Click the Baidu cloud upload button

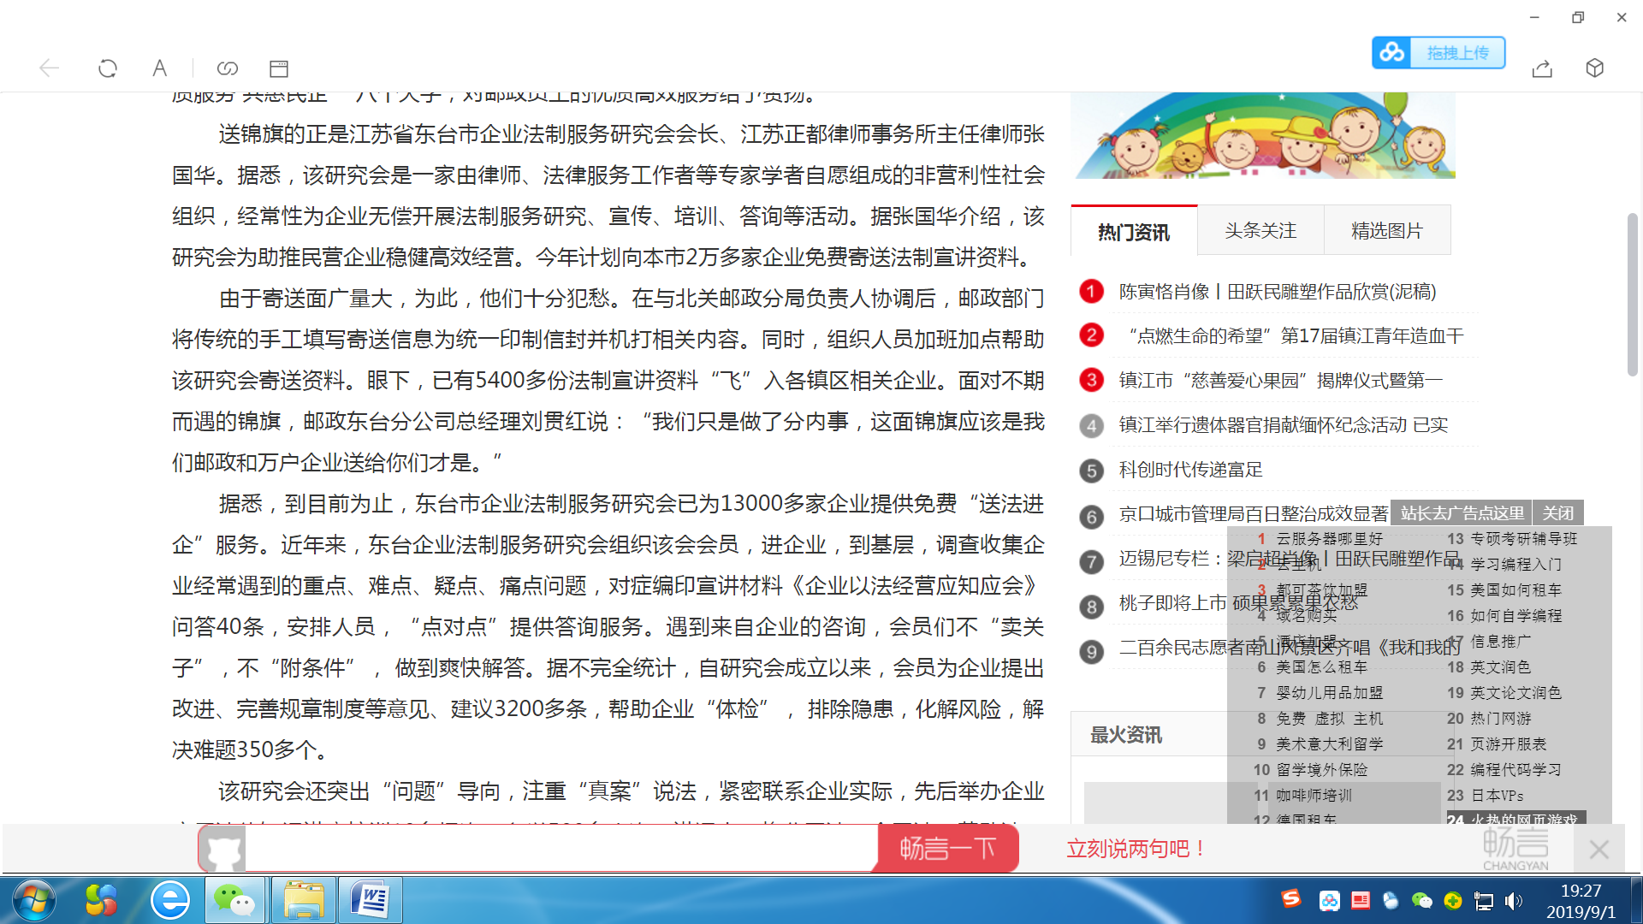1438,53
